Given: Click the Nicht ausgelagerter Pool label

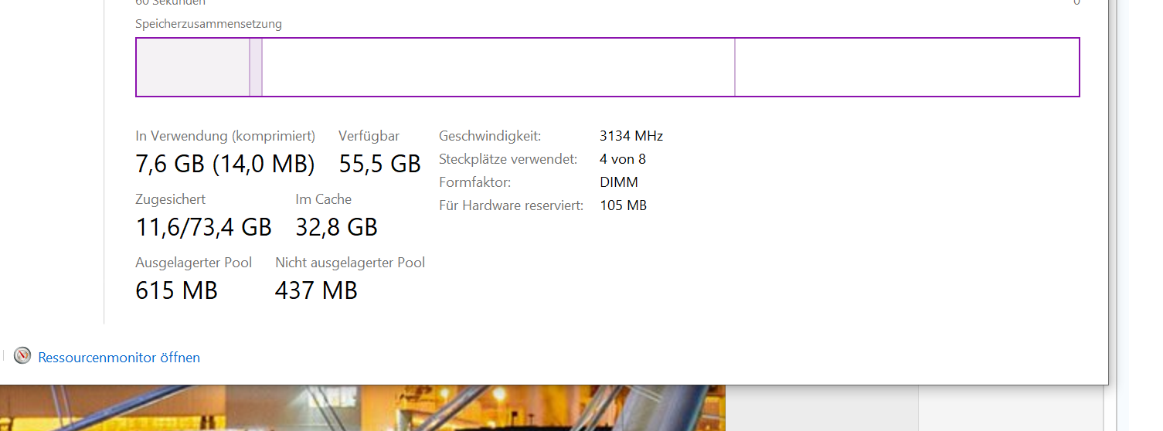Looking at the screenshot, I should point(350,263).
